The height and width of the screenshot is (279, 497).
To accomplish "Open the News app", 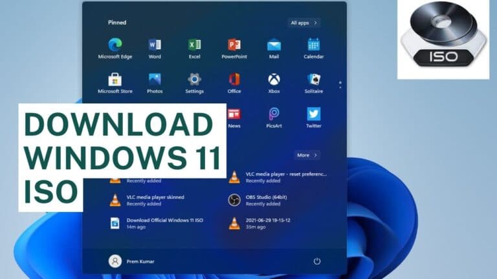I will pyautogui.click(x=234, y=118).
